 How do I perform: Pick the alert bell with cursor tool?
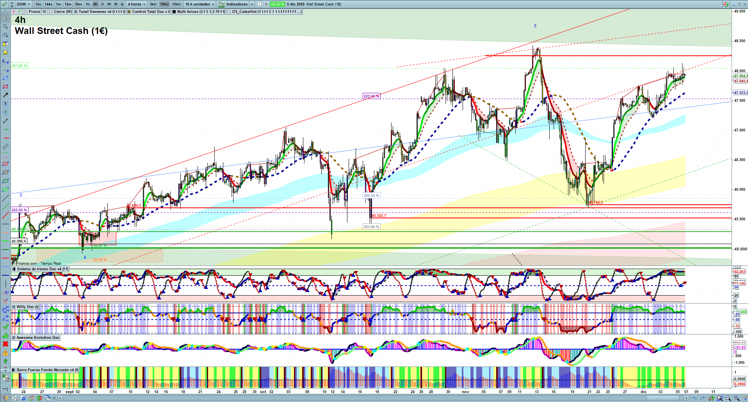(x=5, y=44)
